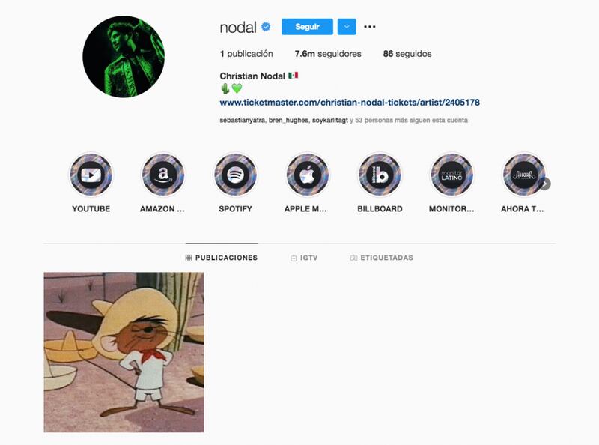View the 7.6m seguidores list

coord(328,54)
